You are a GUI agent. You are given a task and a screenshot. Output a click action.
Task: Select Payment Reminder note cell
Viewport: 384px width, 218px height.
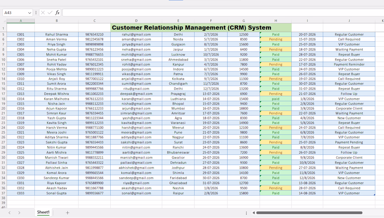click(349, 64)
